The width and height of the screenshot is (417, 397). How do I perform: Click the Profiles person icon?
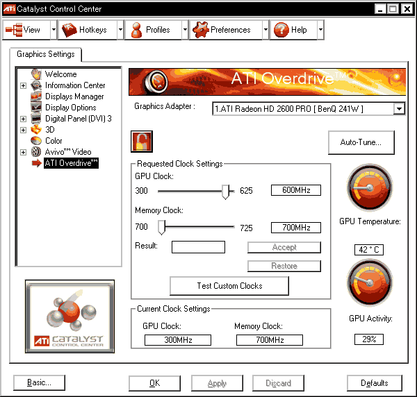[x=136, y=30]
